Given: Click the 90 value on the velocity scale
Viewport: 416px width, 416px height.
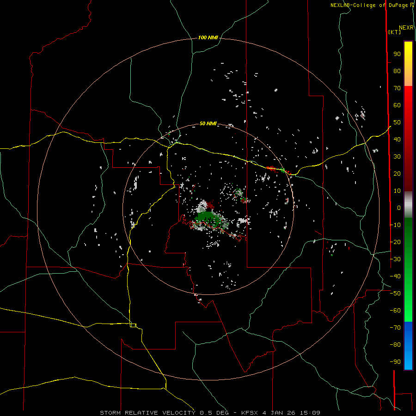Looking at the screenshot, I should pyautogui.click(x=397, y=54).
